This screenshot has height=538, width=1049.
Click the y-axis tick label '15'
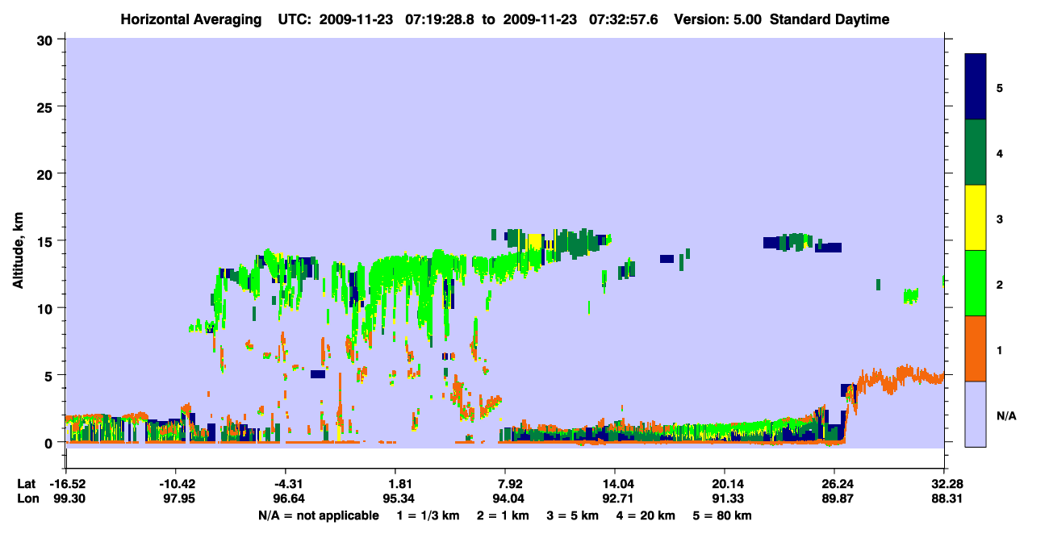(47, 240)
